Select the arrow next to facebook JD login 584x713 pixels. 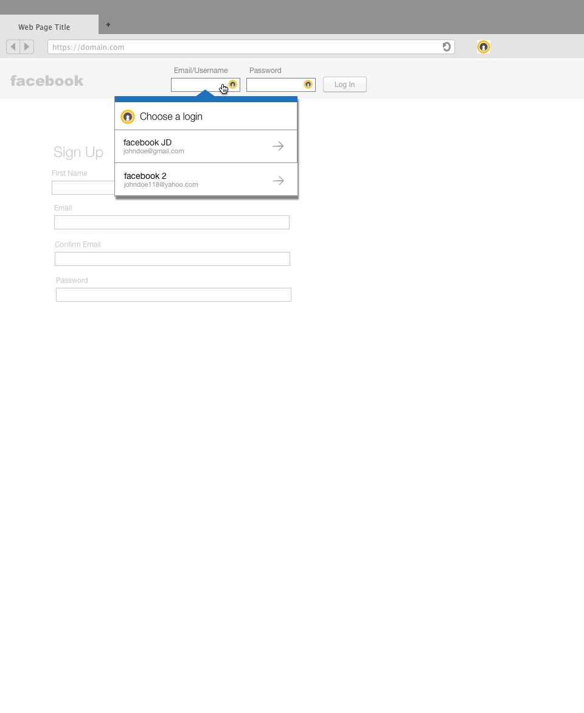[278, 146]
